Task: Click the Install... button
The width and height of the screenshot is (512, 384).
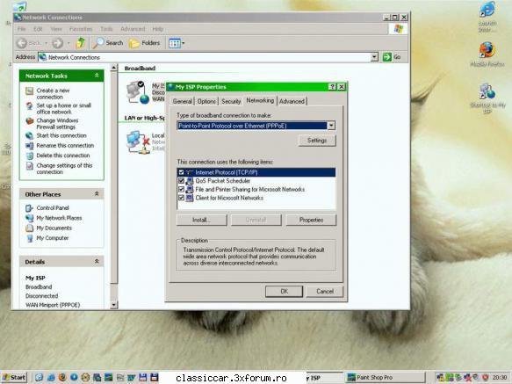Action: 201,220
